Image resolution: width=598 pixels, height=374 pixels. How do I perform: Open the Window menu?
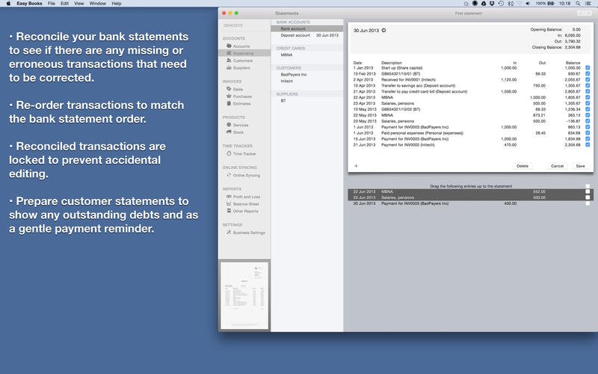pyautogui.click(x=97, y=4)
